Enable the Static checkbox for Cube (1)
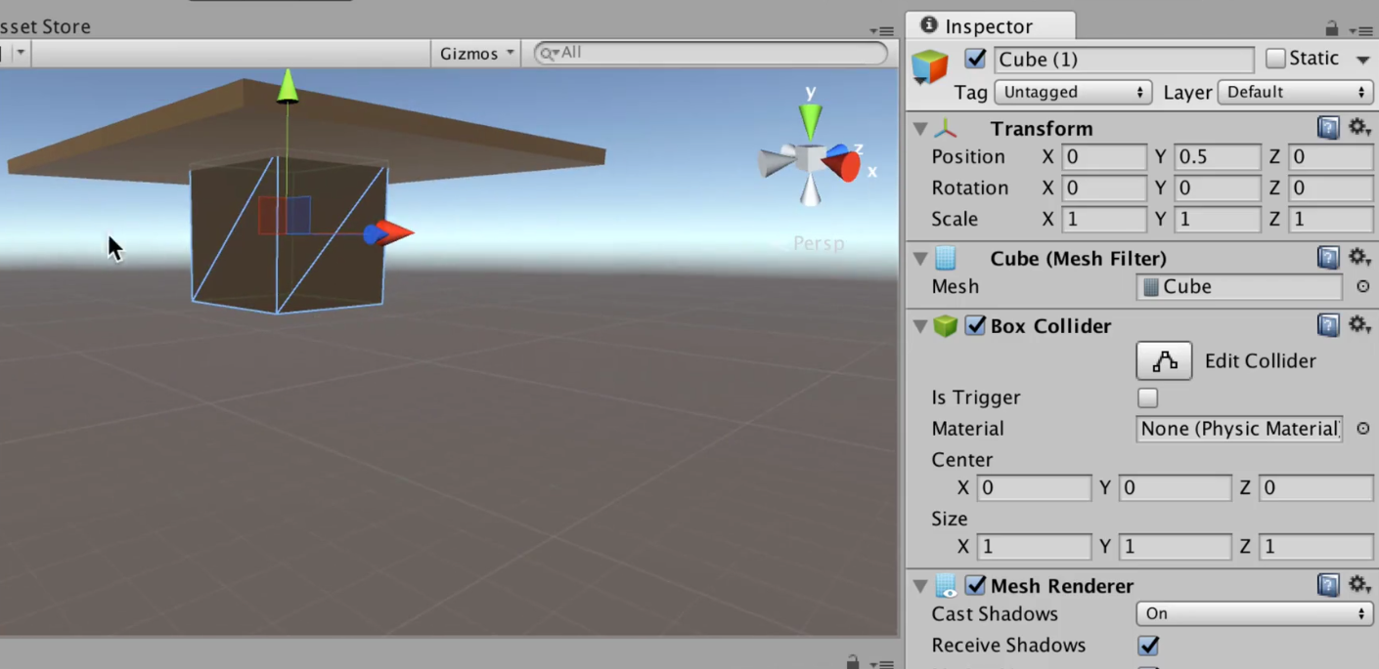This screenshot has width=1379, height=669. click(1275, 59)
